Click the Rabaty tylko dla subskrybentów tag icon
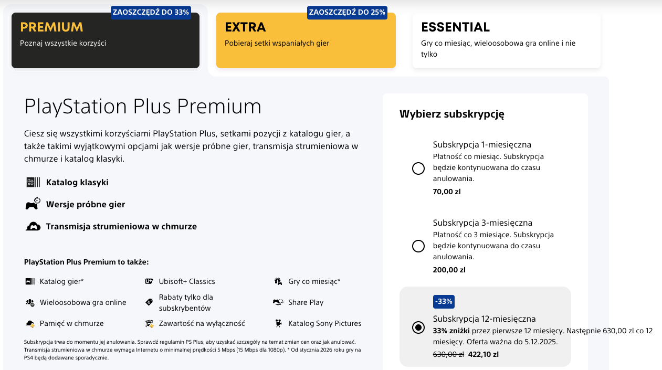 (x=149, y=302)
